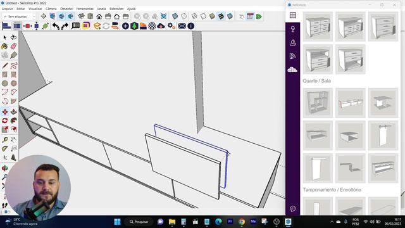Select the Follow Me tool

click(x=14, y=120)
